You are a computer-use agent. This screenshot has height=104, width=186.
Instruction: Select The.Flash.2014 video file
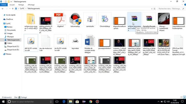[x=164, y=43]
